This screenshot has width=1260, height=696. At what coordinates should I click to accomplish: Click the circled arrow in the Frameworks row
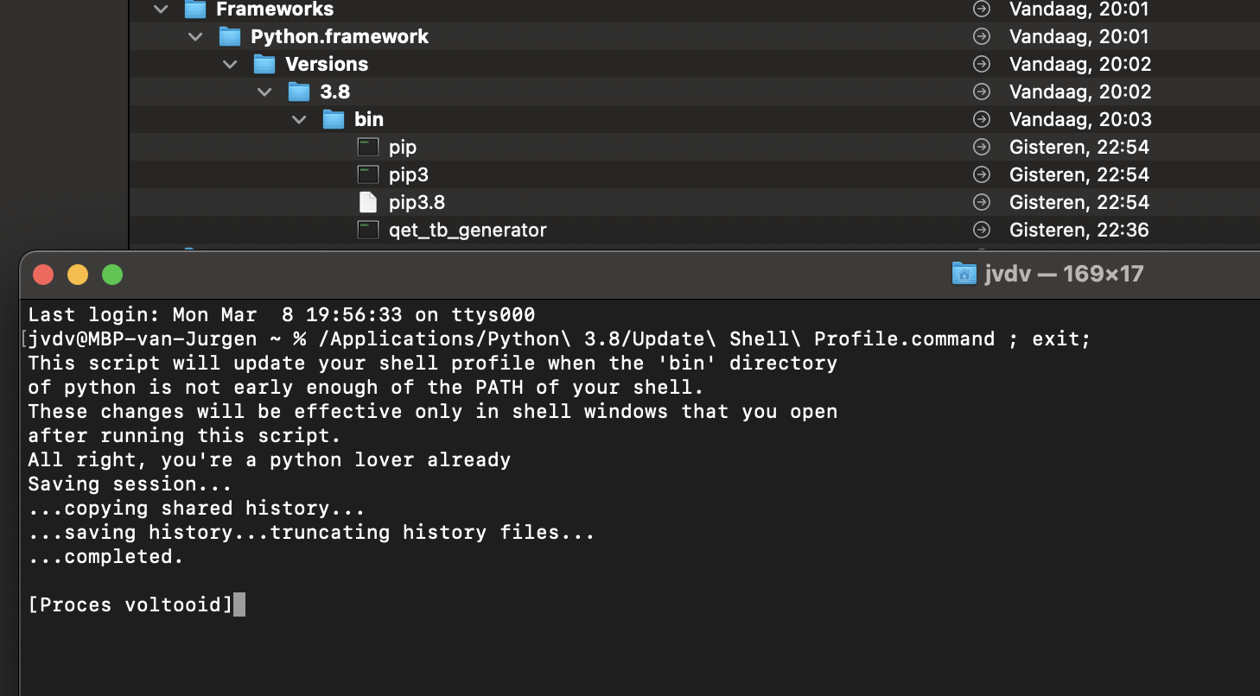pyautogui.click(x=981, y=9)
